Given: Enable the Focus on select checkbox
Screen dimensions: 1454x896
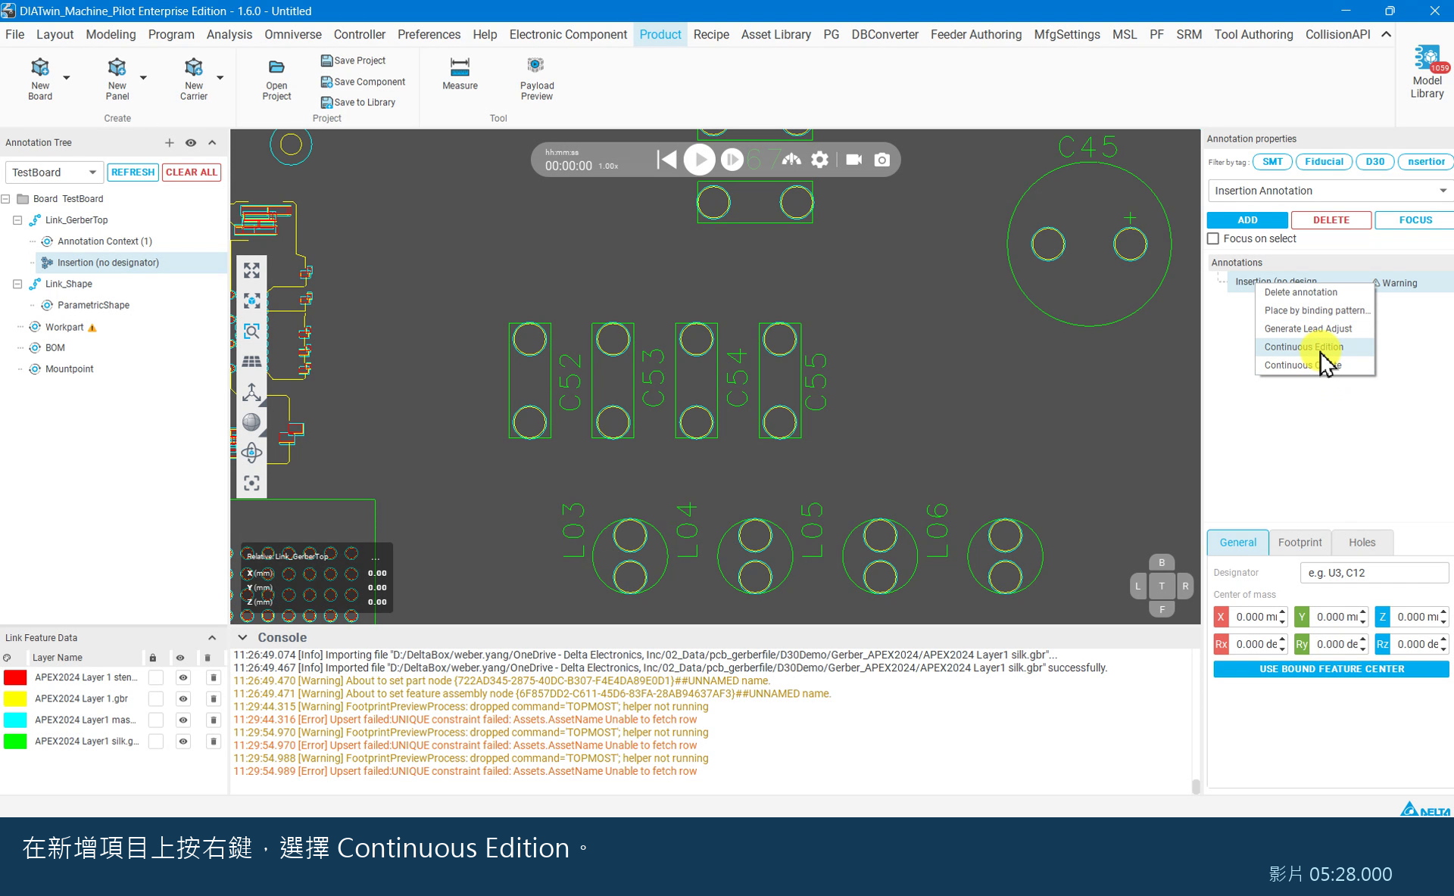Looking at the screenshot, I should (1213, 238).
